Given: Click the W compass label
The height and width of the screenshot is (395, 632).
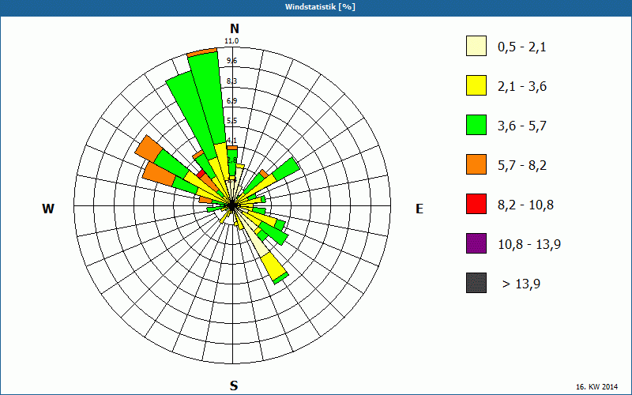Looking at the screenshot, I should tap(48, 209).
